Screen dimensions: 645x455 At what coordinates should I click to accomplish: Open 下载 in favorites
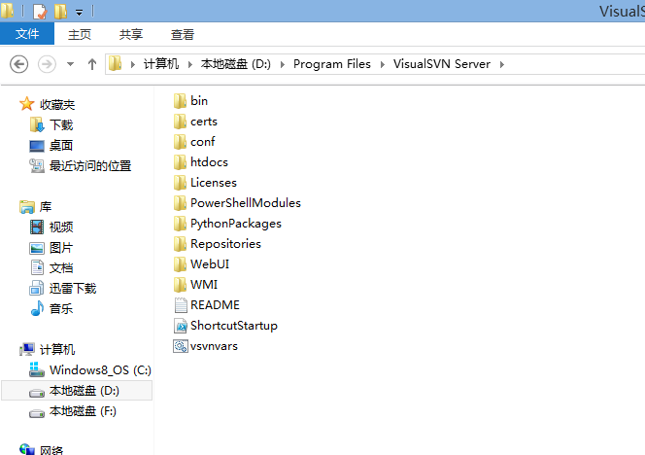pyautogui.click(x=61, y=124)
